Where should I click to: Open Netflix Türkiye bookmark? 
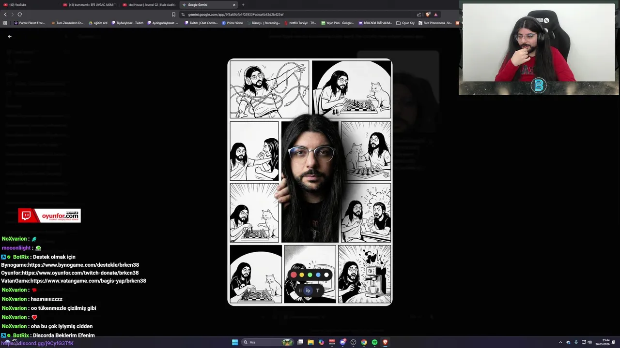point(300,23)
